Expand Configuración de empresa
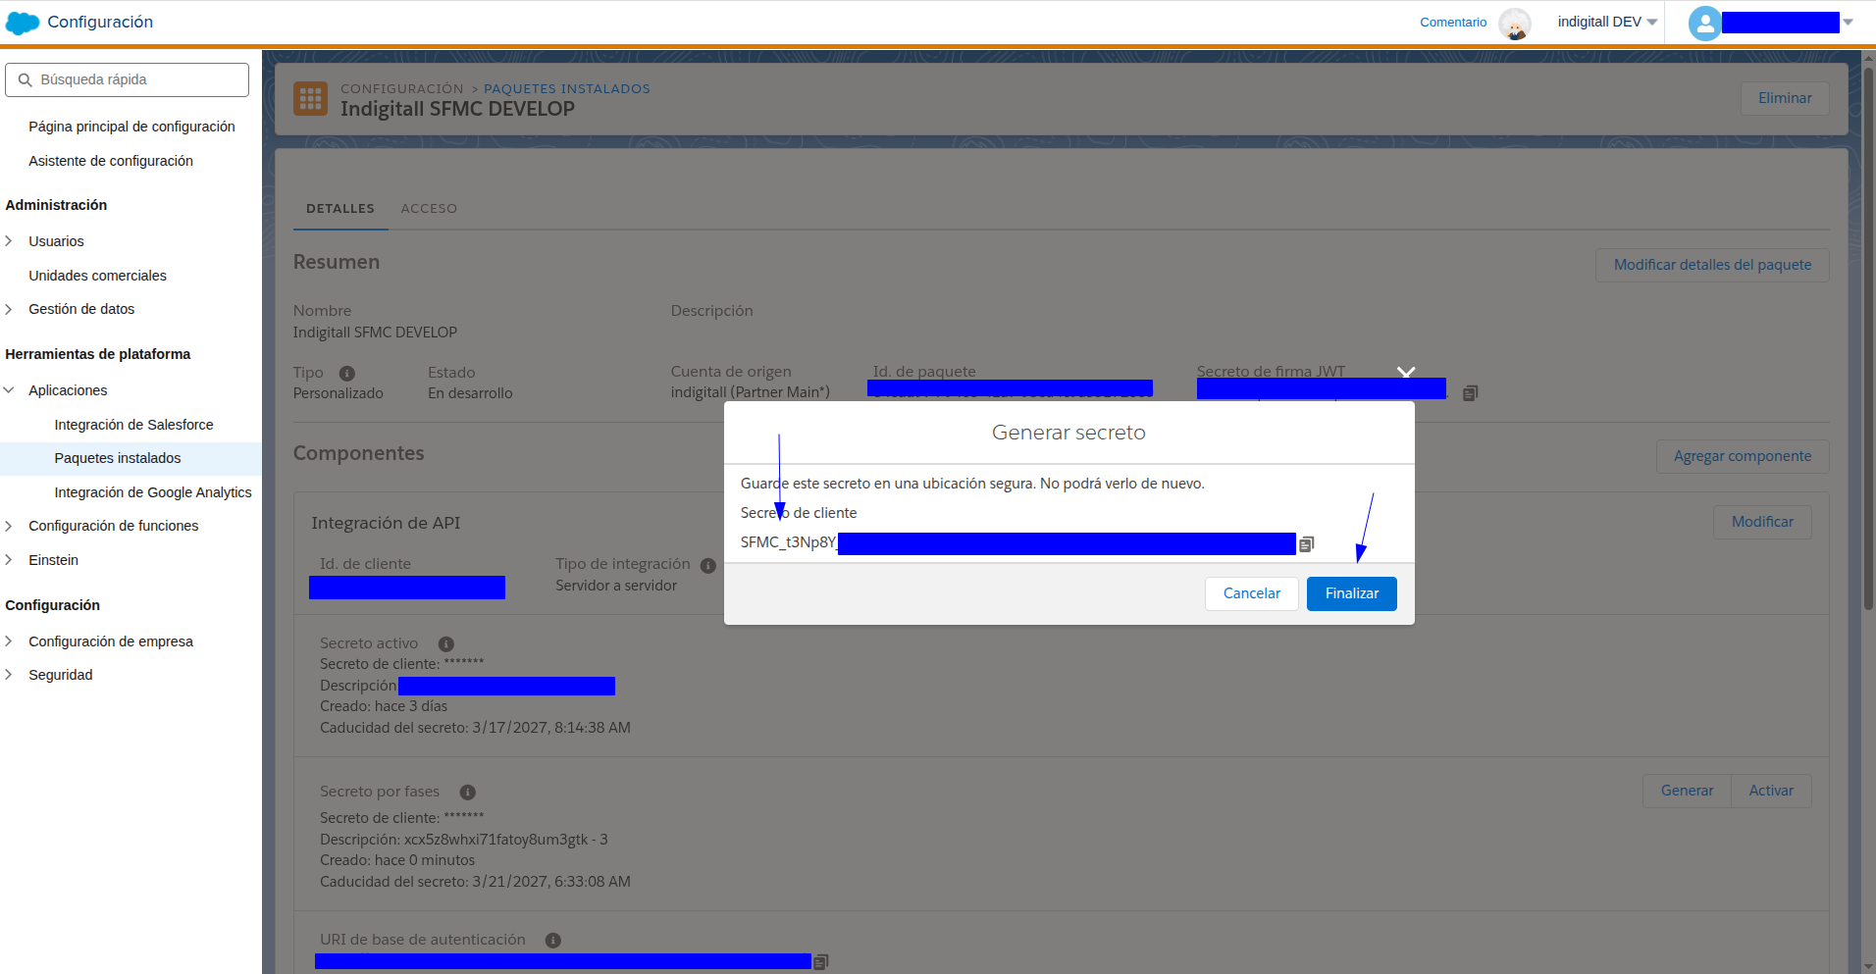Viewport: 1876px width, 974px height. pos(9,641)
